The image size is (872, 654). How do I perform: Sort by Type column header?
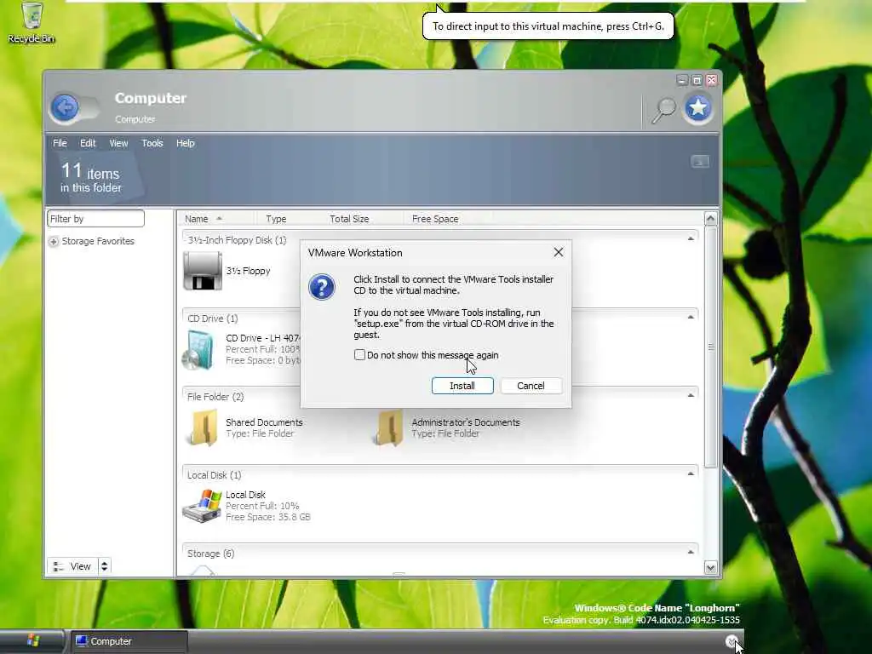click(x=288, y=219)
